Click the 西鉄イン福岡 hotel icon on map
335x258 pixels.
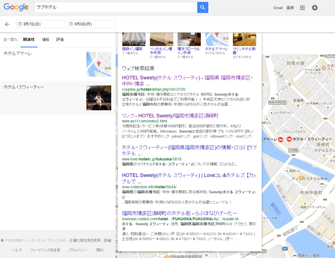point(295,255)
